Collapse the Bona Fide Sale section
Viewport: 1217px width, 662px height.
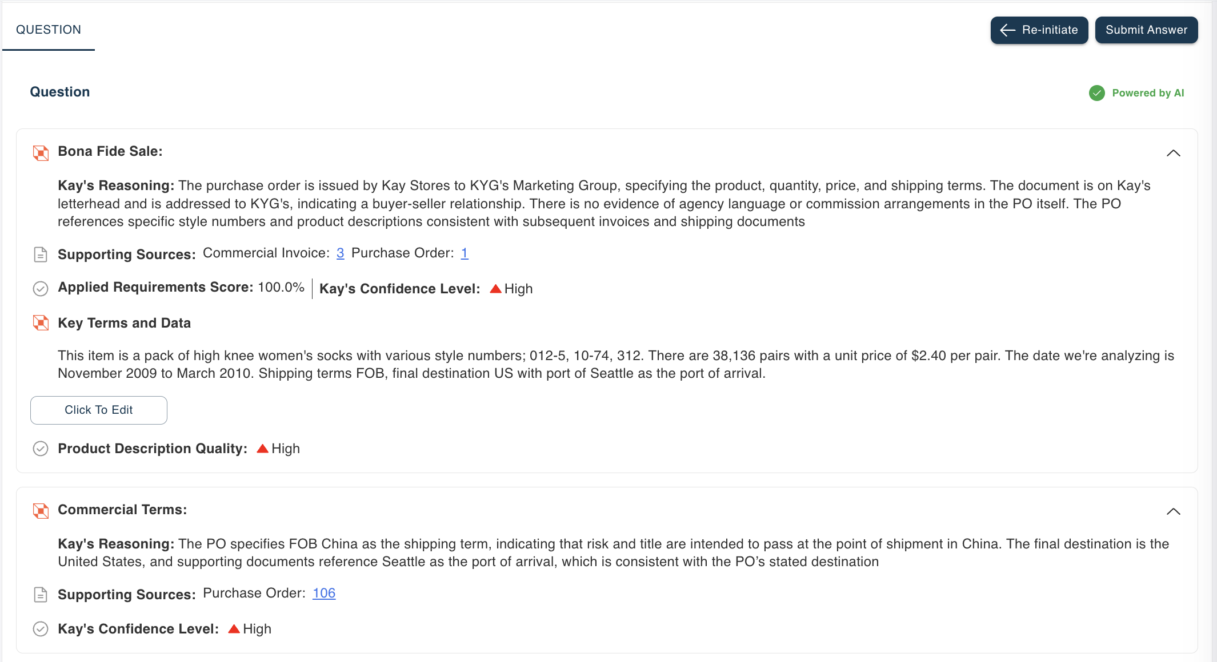pyautogui.click(x=1173, y=153)
